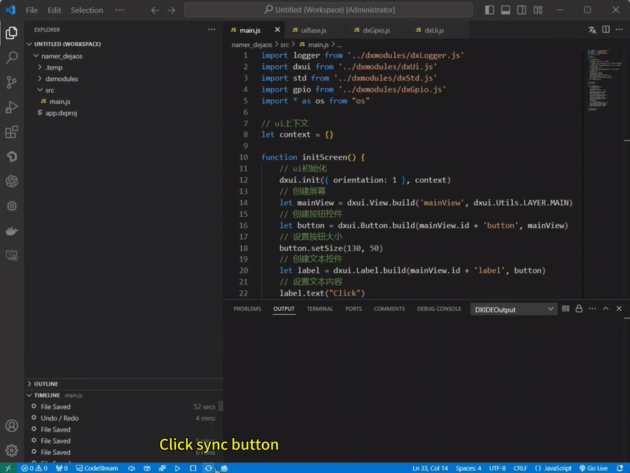Open the DXIDEOutput channel dropdown
This screenshot has height=473, width=630.
pos(513,309)
